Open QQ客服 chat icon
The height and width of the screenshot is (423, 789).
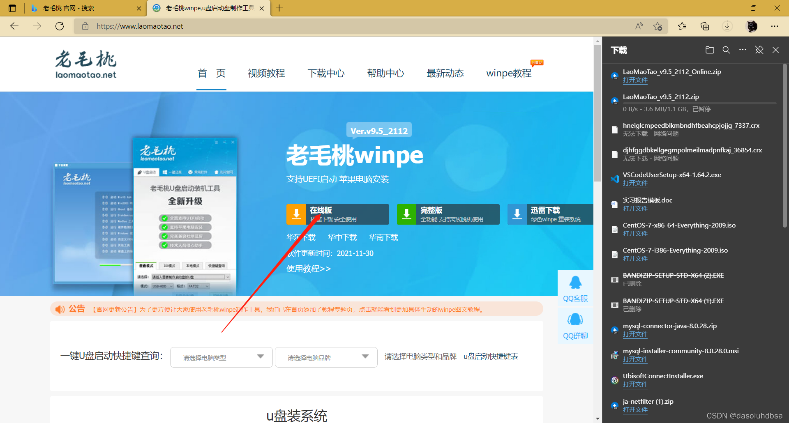point(575,289)
